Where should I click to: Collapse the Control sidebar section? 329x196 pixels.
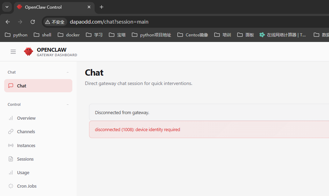click(67, 104)
